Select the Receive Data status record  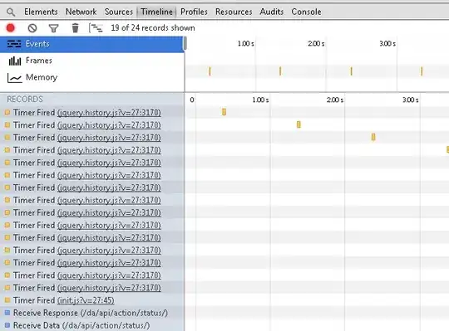[x=91, y=325]
